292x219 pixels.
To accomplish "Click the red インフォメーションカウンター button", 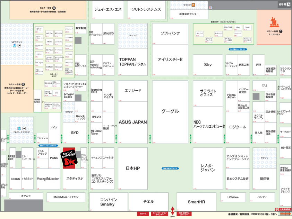I will (160, 214).
